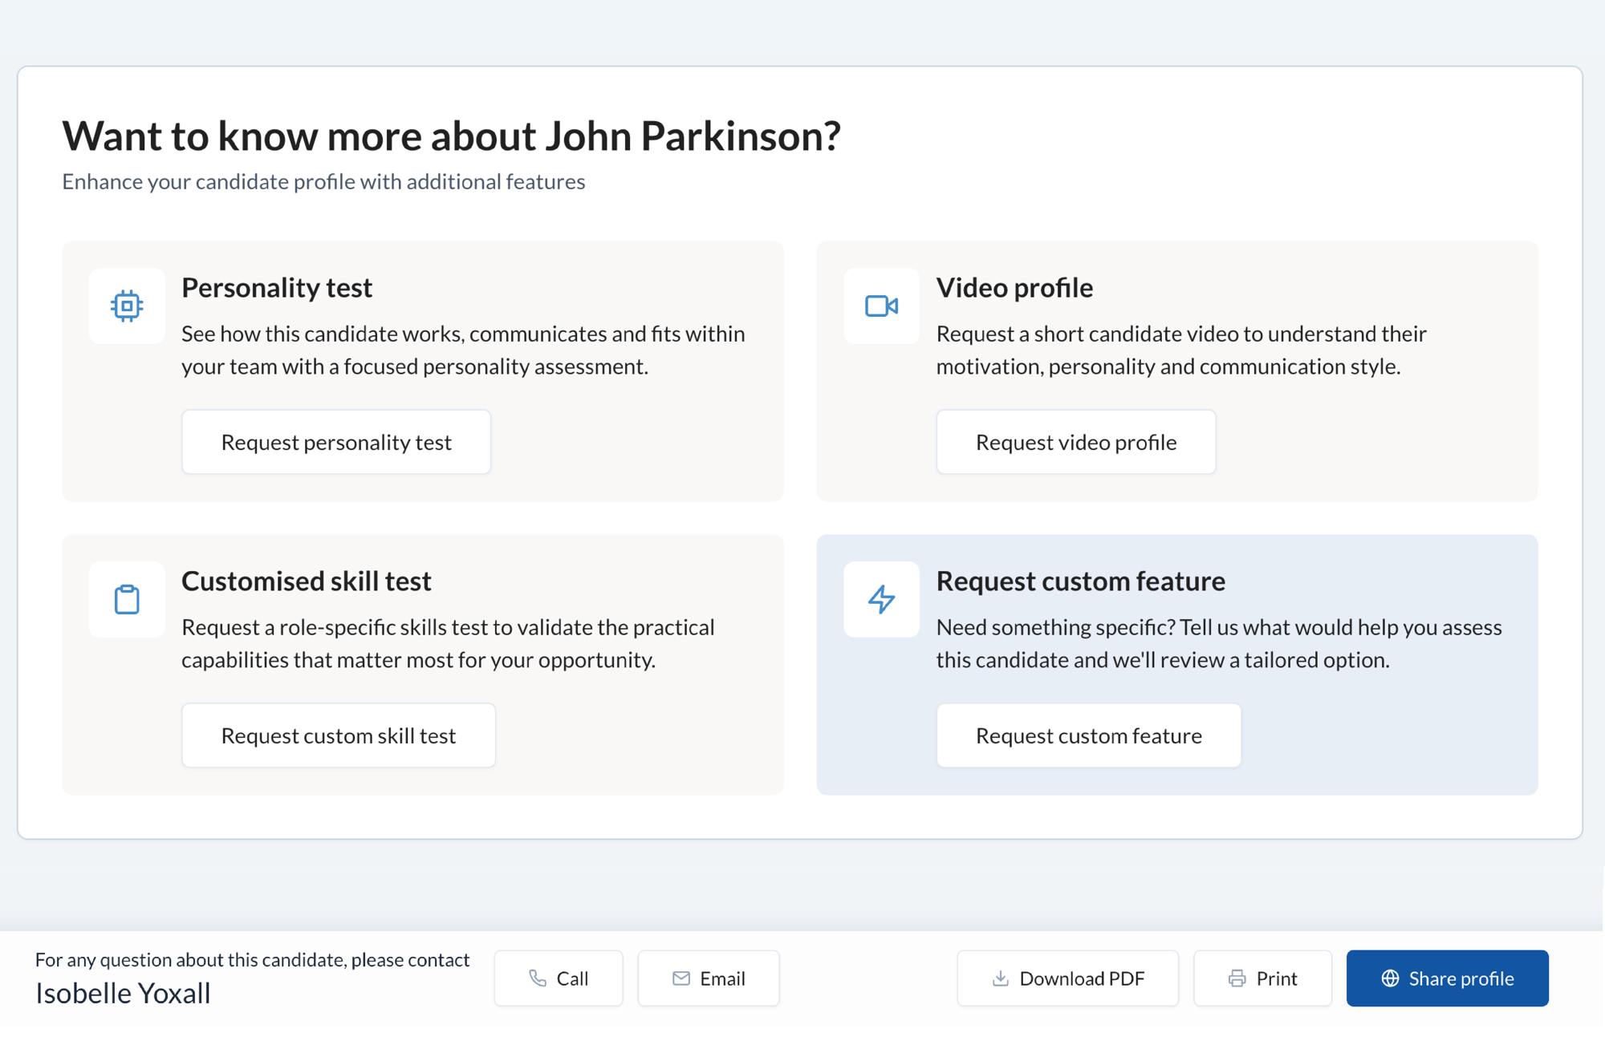Click the Isobelle Yoxall contact name

(x=123, y=993)
